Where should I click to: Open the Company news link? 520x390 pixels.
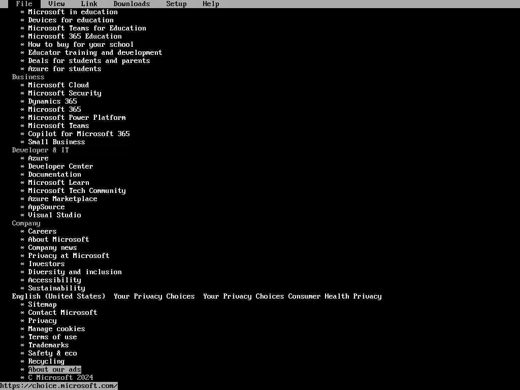point(53,247)
